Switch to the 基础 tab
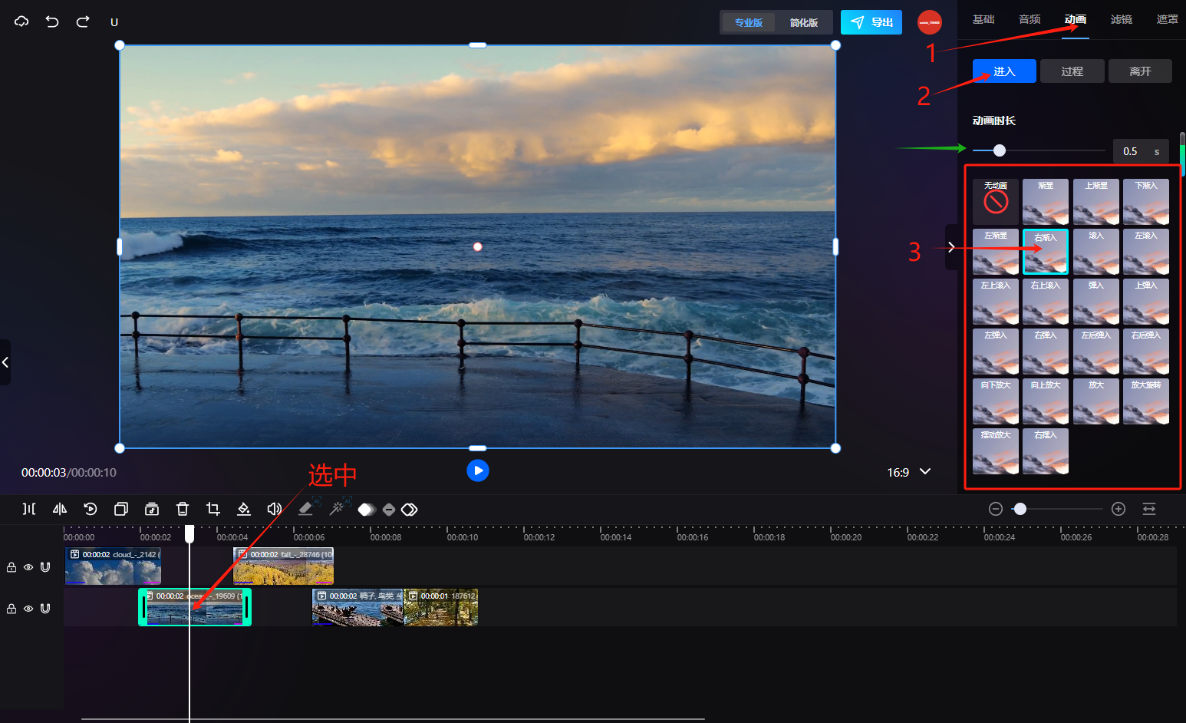This screenshot has width=1186, height=723. [x=983, y=19]
